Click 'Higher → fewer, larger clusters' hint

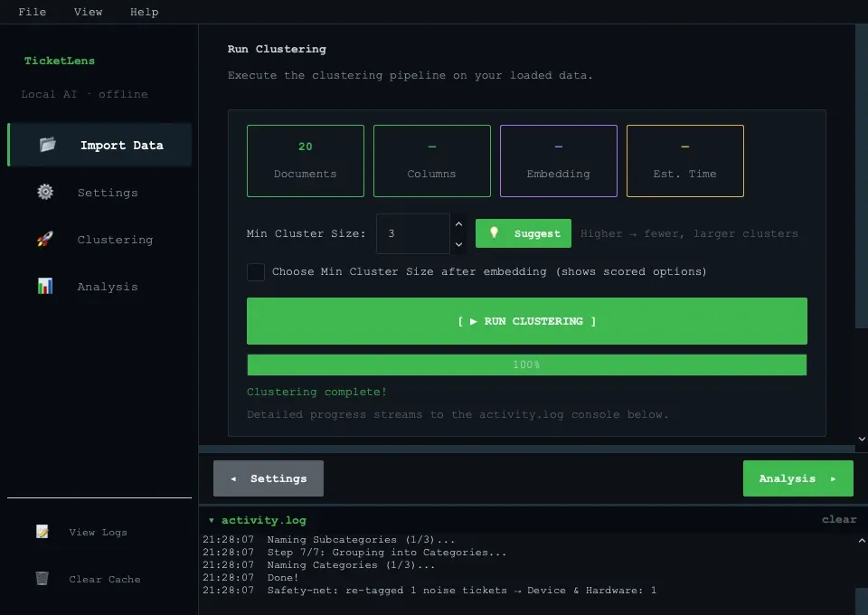pyautogui.click(x=689, y=233)
